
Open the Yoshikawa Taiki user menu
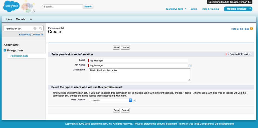click(176, 9)
